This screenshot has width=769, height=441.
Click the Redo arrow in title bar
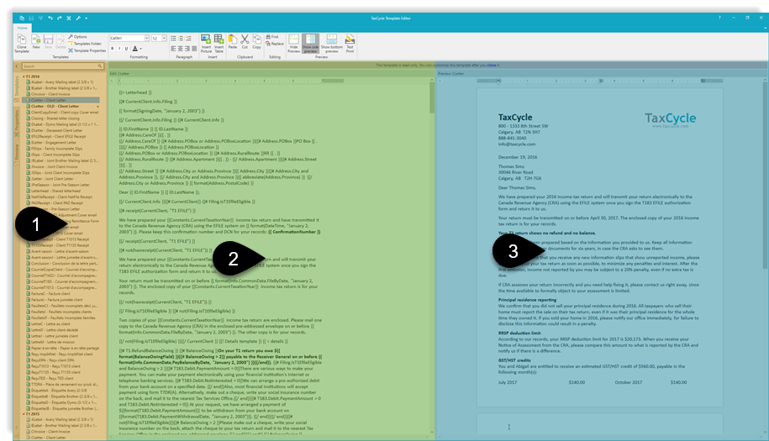60,18
